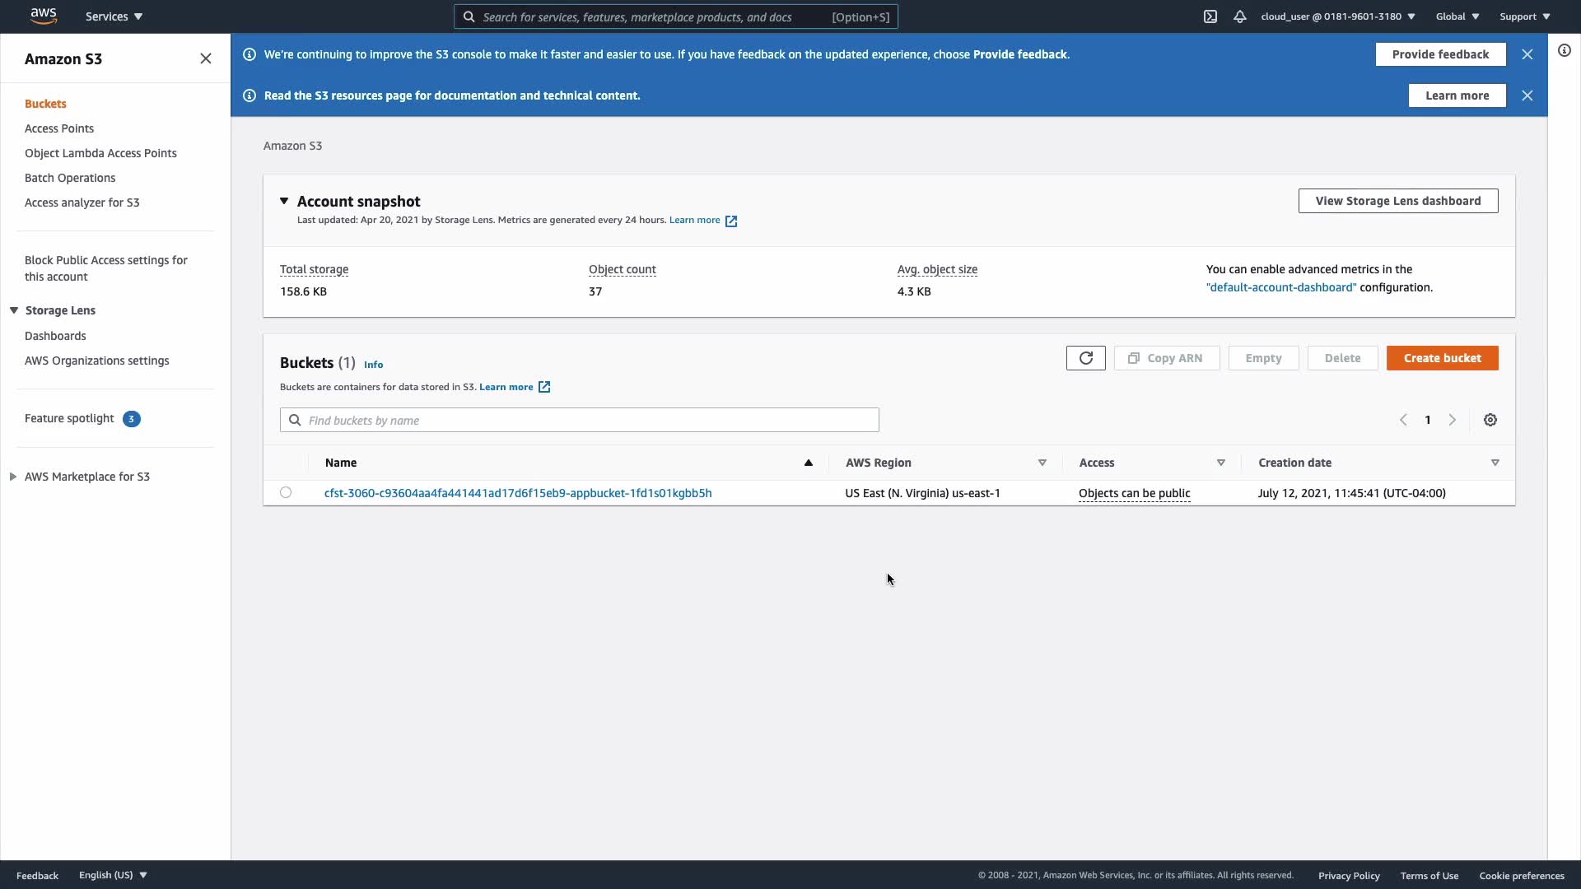This screenshot has height=889, width=1581.
Task: Click the AWS logo home icon
Action: tap(43, 16)
